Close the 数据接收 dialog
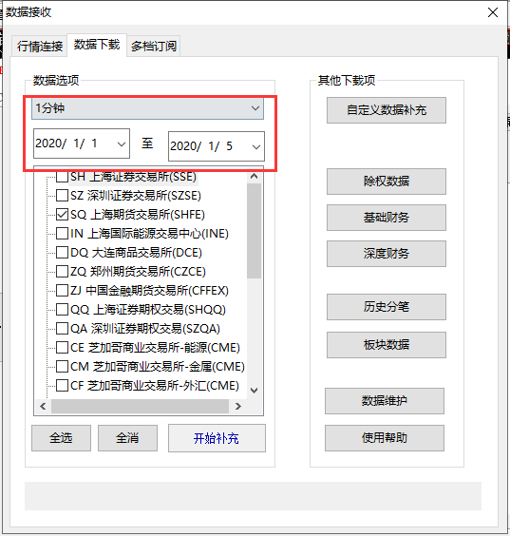The width and height of the screenshot is (510, 536). tap(493, 12)
